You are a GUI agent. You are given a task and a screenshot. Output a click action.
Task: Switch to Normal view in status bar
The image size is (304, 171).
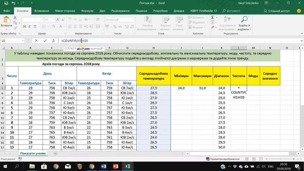(x=247, y=159)
